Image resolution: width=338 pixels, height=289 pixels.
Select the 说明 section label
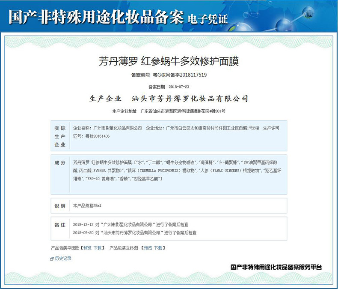pos(60,206)
